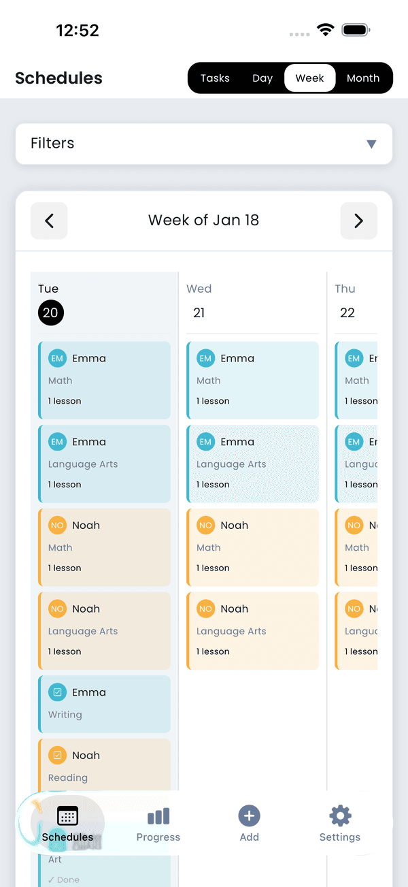Tap Noah's NO avatar on Tuesday Language Arts
408x887 pixels.
pos(57,609)
